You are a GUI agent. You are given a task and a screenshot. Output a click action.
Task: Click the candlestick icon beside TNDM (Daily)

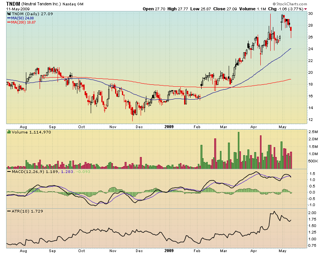click(9, 14)
